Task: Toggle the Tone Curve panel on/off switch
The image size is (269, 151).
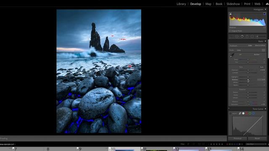Action: point(229,108)
